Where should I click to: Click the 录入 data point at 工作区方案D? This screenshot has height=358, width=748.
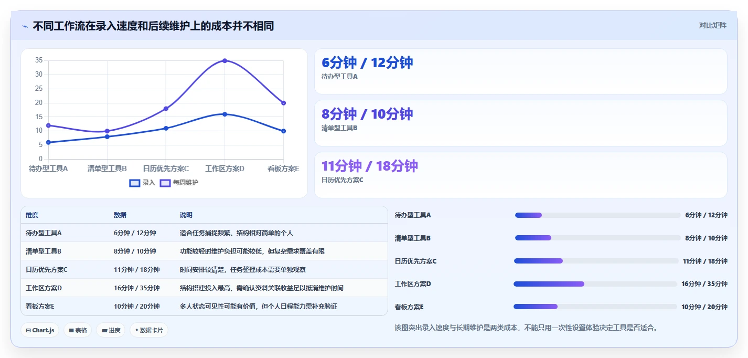pyautogui.click(x=225, y=114)
